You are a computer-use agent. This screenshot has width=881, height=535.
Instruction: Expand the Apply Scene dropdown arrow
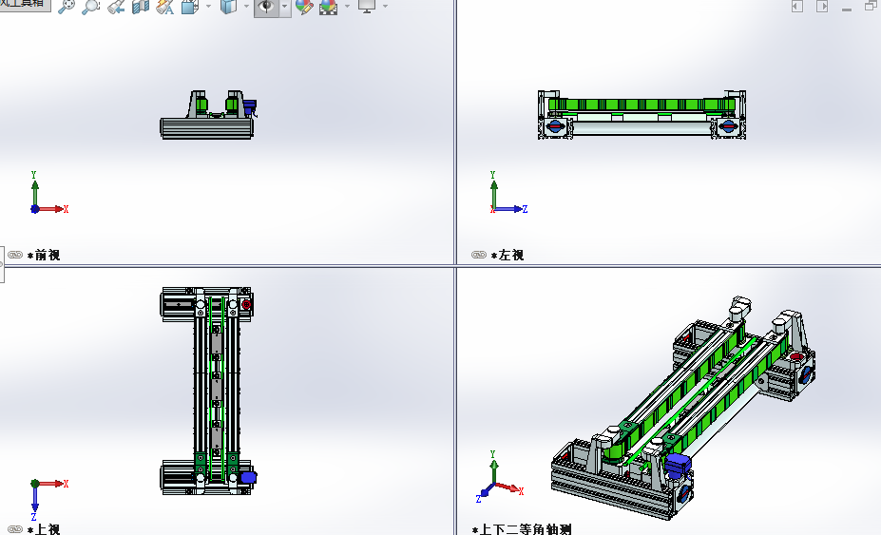(x=347, y=7)
